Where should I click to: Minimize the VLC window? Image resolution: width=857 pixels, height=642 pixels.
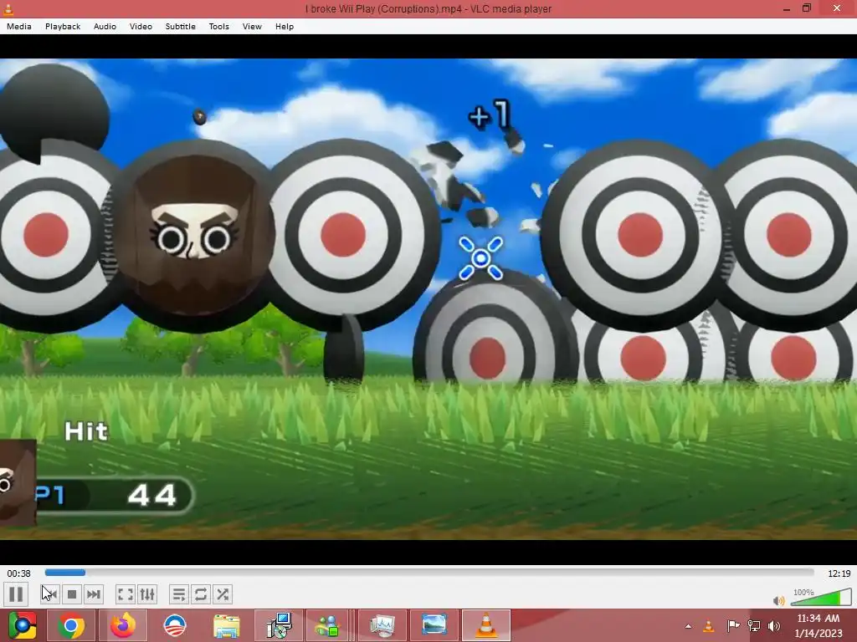787,8
